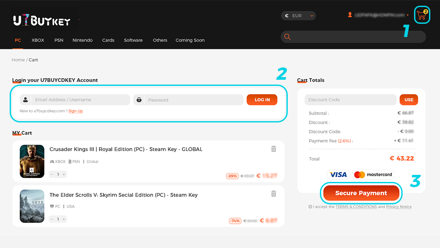Delete Crusader Kings III from the cart
Screen dimensions: 440x248
click(274, 149)
